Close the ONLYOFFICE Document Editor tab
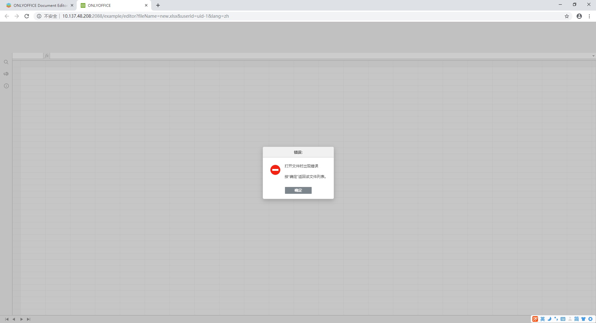596x323 pixels. (72, 5)
